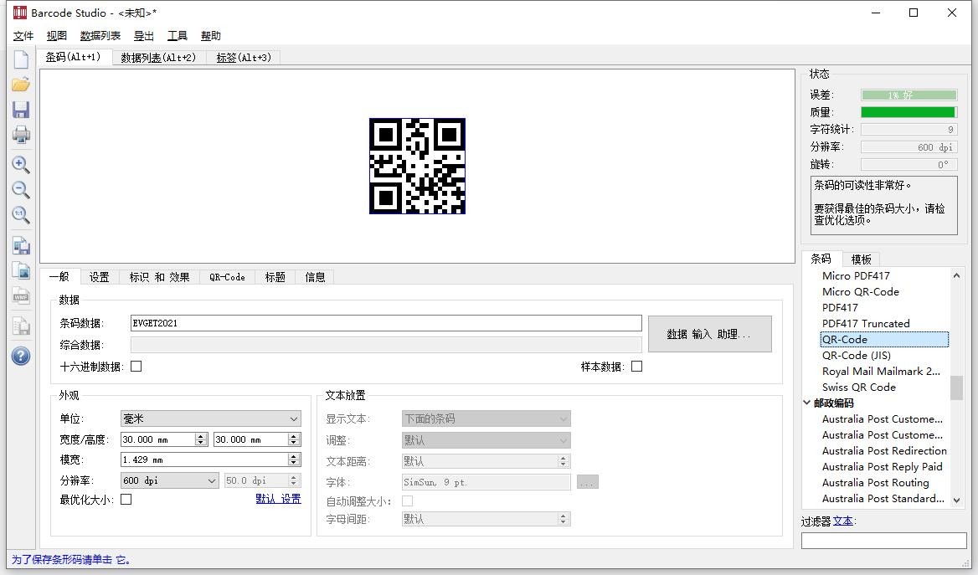Create a new barcode document
Viewport: 978px width, 575px height.
pos(21,59)
